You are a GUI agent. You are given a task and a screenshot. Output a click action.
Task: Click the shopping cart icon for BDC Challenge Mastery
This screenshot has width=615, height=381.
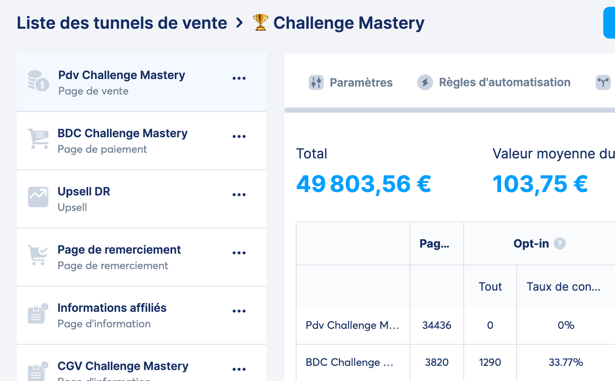[x=39, y=139]
